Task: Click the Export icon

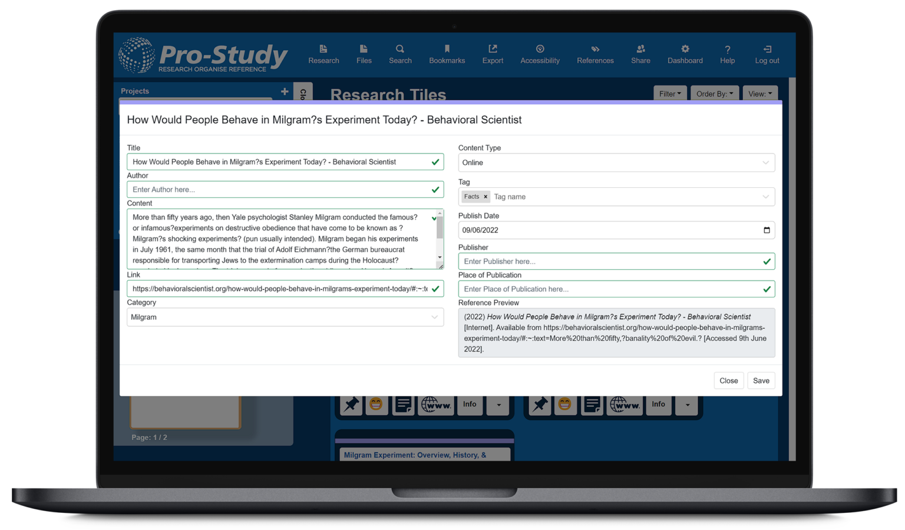Action: click(x=493, y=54)
